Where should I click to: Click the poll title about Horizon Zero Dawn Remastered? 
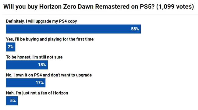point(98,7)
